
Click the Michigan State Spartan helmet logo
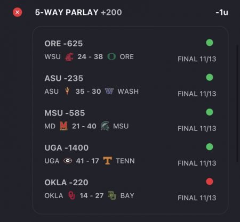[105, 126]
